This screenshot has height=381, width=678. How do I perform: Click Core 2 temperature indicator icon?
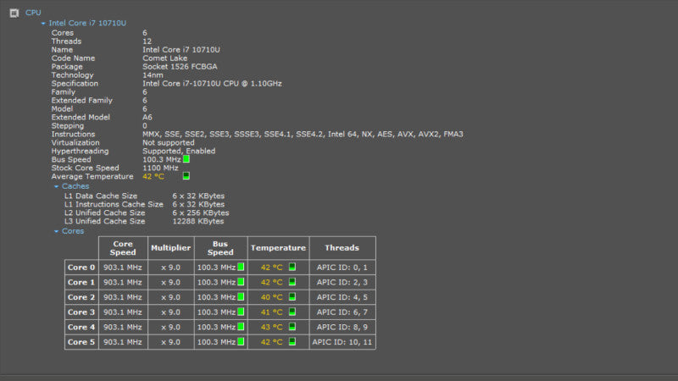point(292,297)
